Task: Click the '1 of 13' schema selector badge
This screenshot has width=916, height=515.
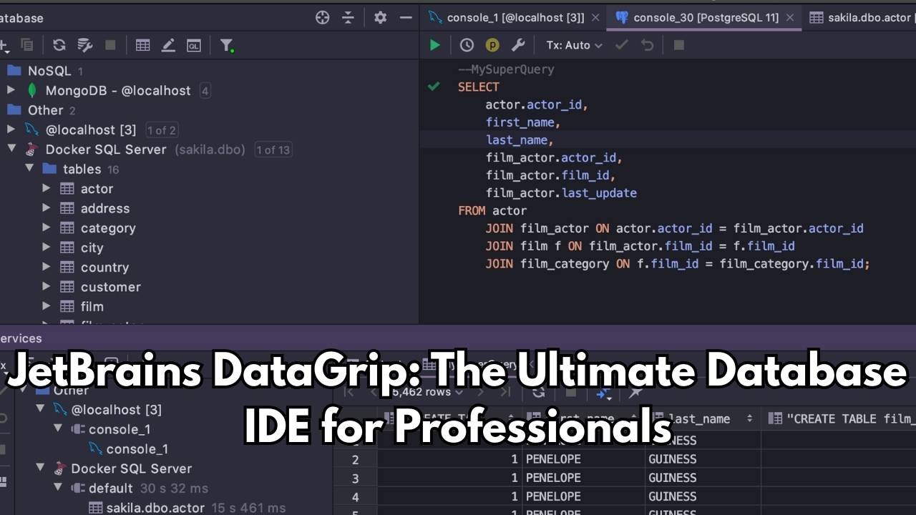Action: [273, 149]
